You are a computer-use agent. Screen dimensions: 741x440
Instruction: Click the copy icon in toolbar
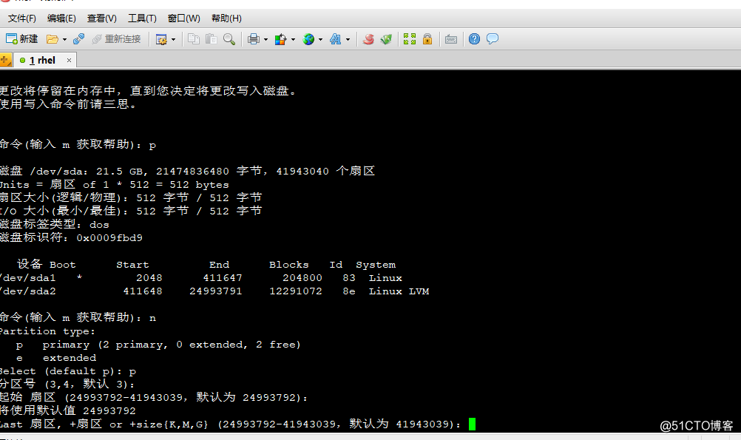point(193,39)
